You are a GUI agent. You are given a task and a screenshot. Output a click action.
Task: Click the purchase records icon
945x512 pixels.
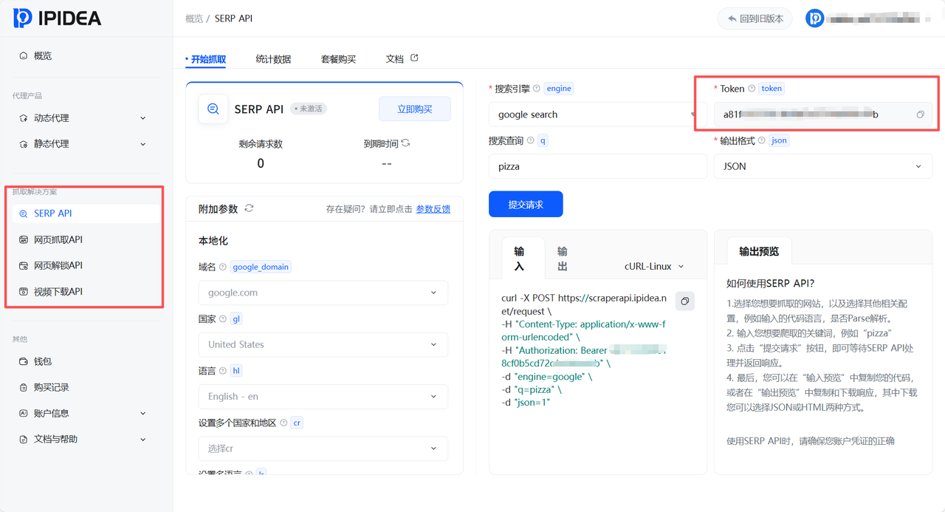pyautogui.click(x=23, y=387)
